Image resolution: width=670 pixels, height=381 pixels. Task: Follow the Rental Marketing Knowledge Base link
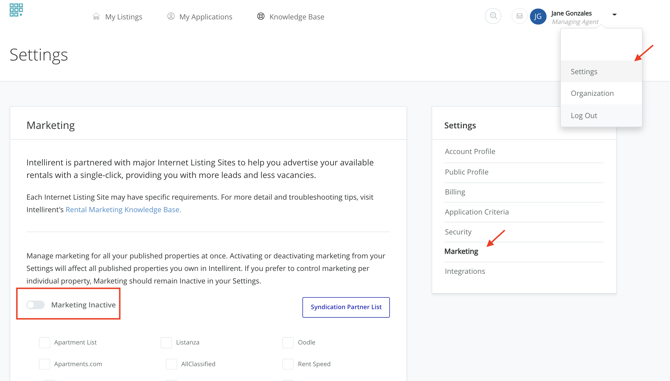pyautogui.click(x=123, y=210)
